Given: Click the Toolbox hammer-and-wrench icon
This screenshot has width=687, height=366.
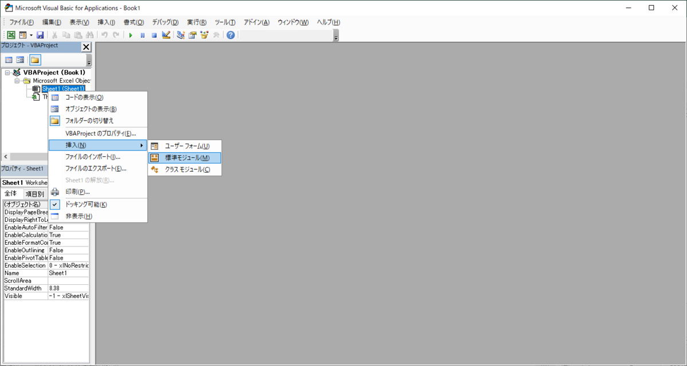Looking at the screenshot, I should pos(216,35).
